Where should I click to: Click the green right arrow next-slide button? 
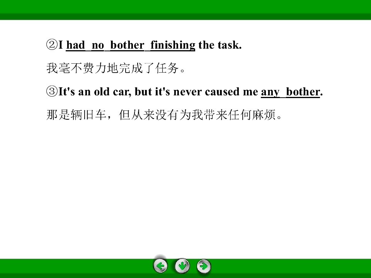[204, 266]
